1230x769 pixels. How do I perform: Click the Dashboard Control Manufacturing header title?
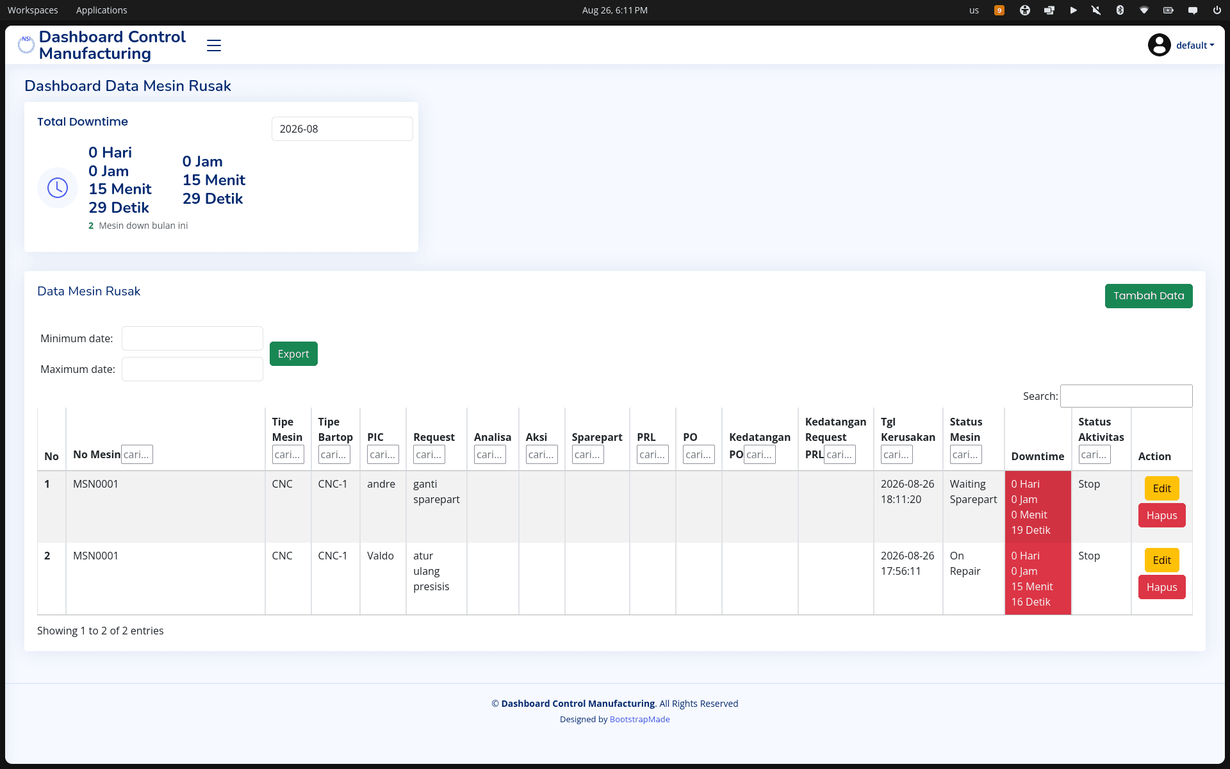112,45
